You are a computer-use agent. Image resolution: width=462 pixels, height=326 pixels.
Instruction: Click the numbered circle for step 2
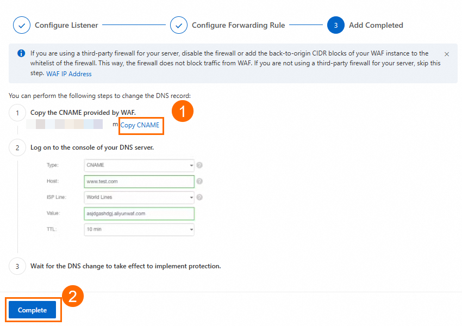point(17,147)
